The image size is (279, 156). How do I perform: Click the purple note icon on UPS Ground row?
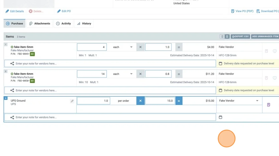point(268,105)
